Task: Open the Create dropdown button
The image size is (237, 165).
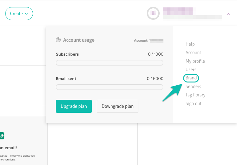Action: (19, 14)
